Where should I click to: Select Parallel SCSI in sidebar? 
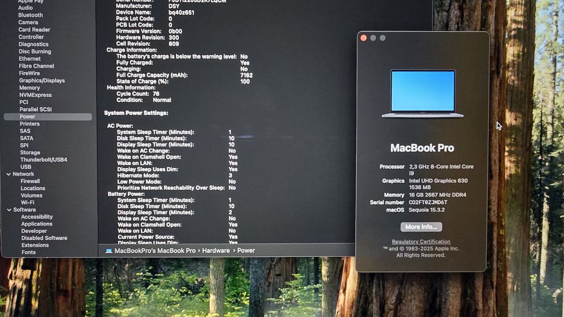pos(36,109)
